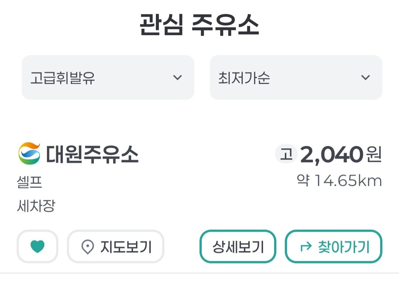This screenshot has width=399, height=289.
Task: Tap the 2,040 price figure
Action: (331, 154)
